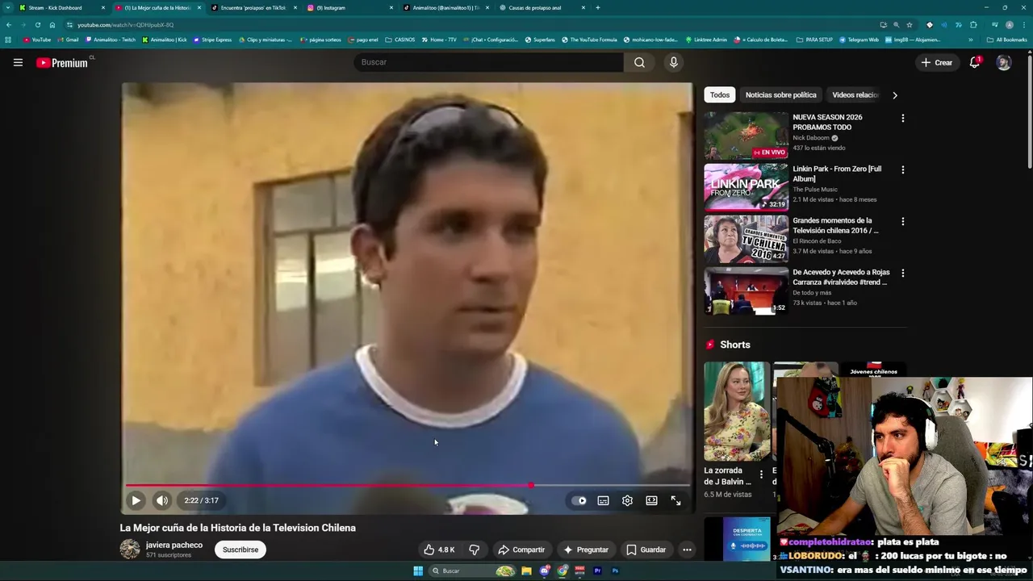Select Videos relacionados filter chip
This screenshot has height=581, width=1033.
(x=855, y=95)
